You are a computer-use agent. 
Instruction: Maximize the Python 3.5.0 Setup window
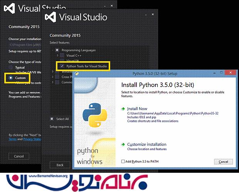221,73
